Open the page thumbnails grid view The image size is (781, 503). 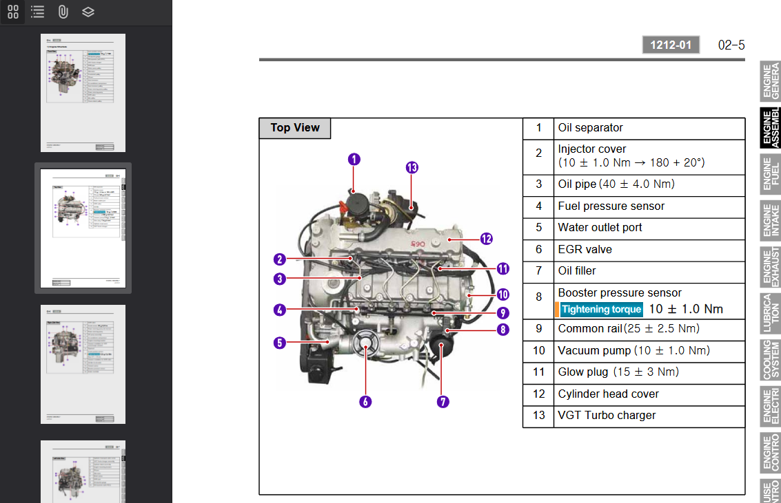[13, 12]
